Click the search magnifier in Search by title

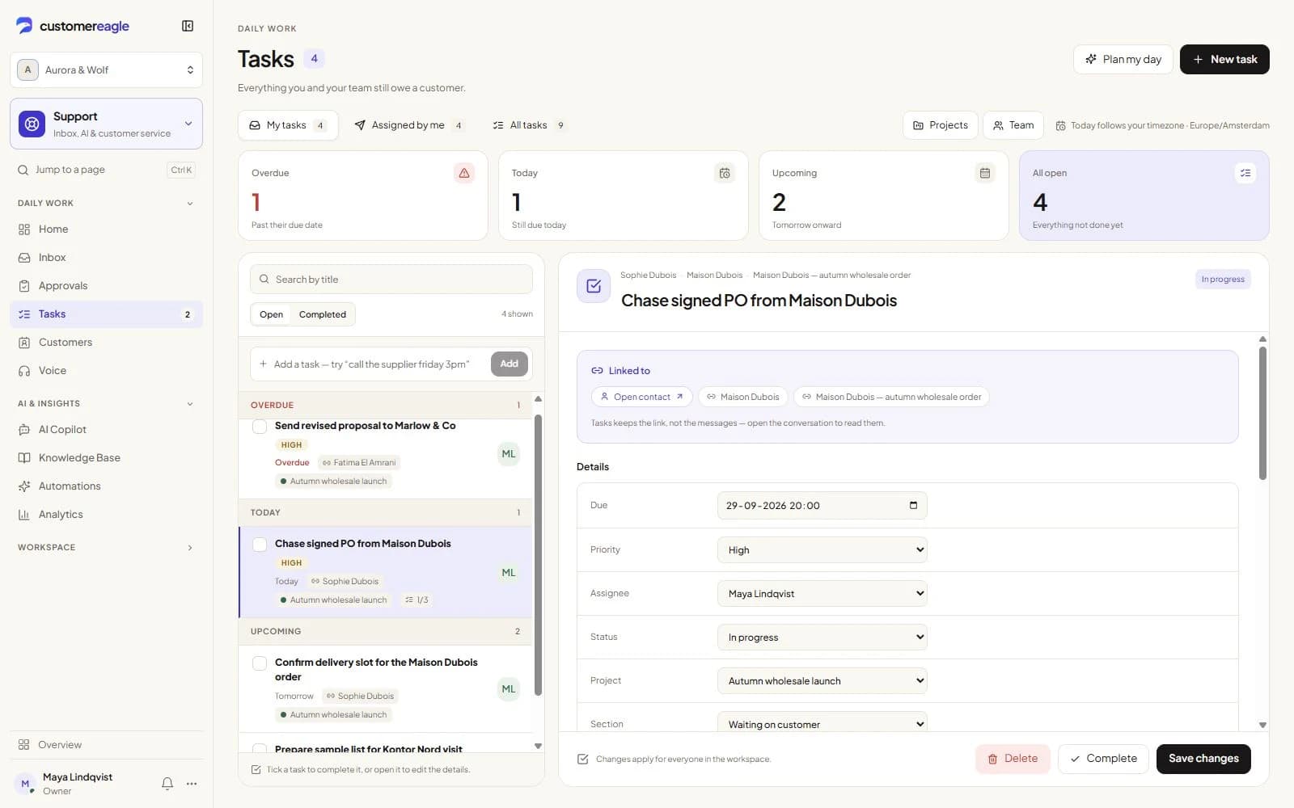point(264,280)
